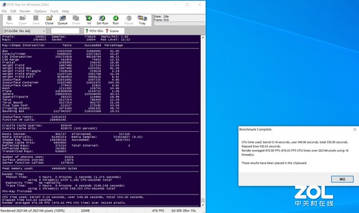This screenshot has width=359, height=213.
Task: Click the Open file toolbar icon
Action: coord(22,20)
